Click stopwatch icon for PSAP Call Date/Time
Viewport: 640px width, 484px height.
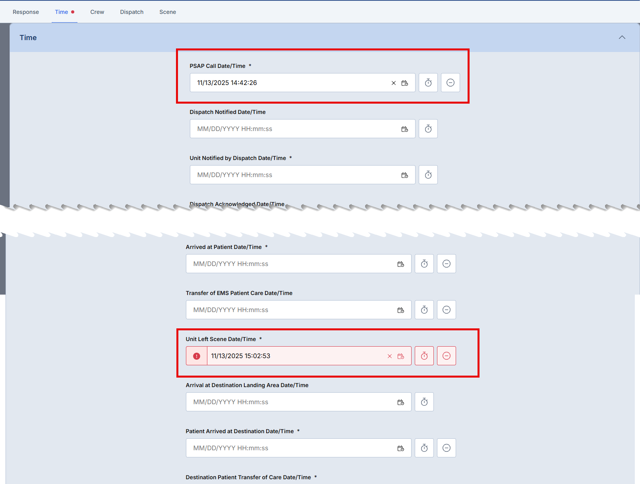(428, 83)
